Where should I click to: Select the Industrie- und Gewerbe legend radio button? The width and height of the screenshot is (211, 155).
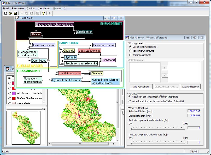(x=10, y=93)
